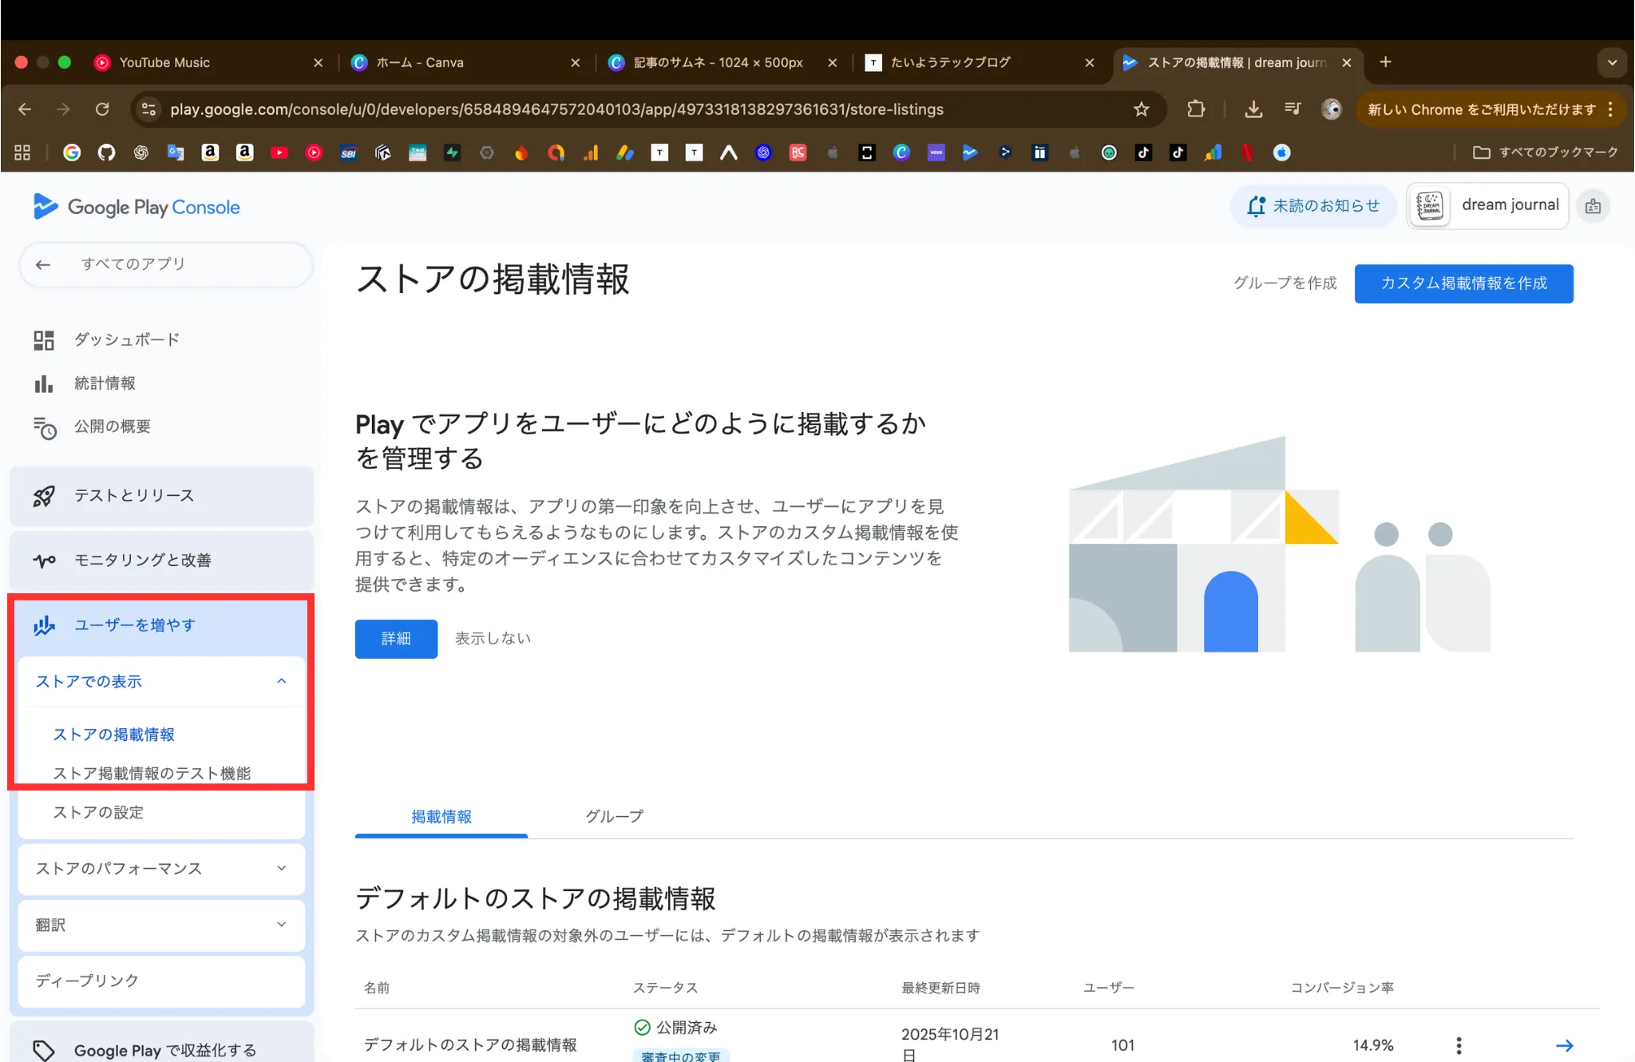The width and height of the screenshot is (1635, 1062).
Task: Click the カスタム掲載情報を作成 button
Action: pyautogui.click(x=1463, y=283)
